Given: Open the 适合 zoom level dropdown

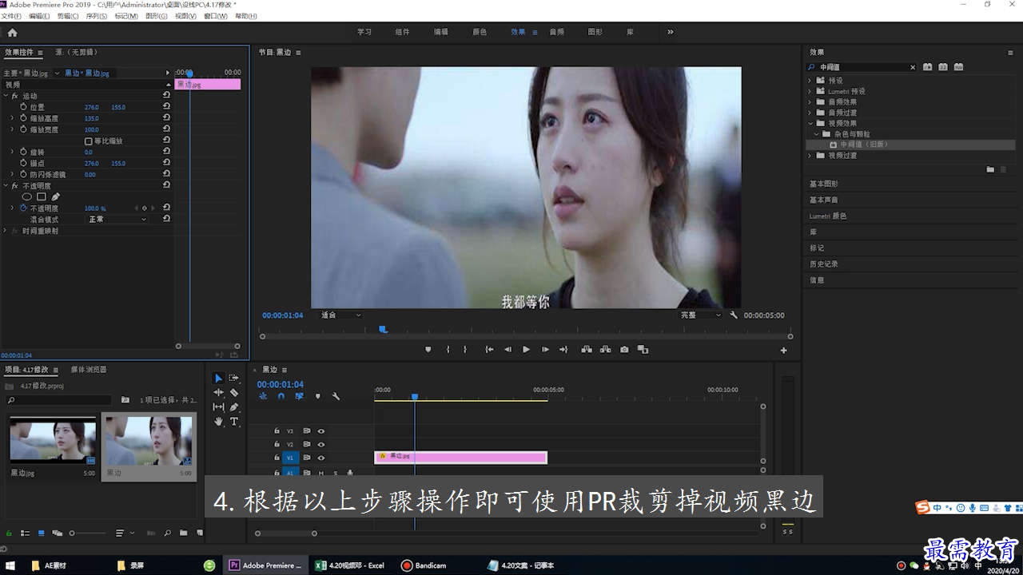Looking at the screenshot, I should pyautogui.click(x=340, y=315).
